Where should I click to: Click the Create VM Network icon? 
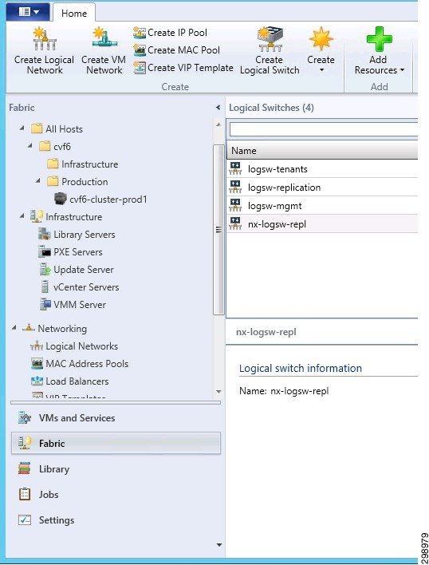click(x=104, y=38)
